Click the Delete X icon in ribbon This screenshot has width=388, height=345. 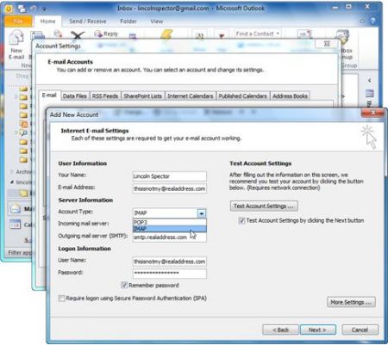click(78, 36)
